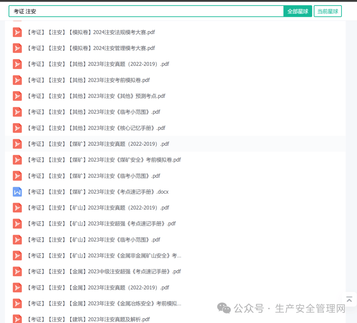Screen dimensions: 357x323
Task: Click PDF icon of 【其他】2023年注安考前模拟卷 file
Action: [17, 80]
